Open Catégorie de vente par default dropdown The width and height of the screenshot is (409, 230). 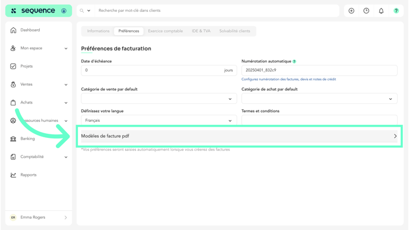[x=159, y=99]
